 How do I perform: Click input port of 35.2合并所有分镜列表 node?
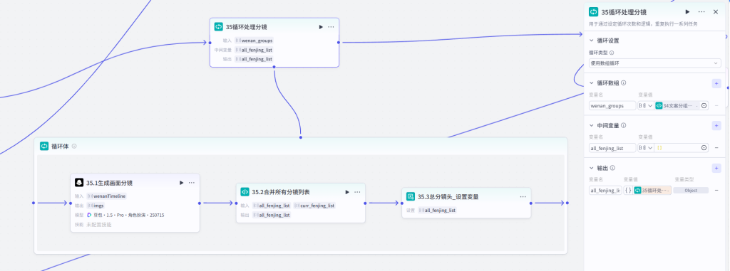coord(237,203)
